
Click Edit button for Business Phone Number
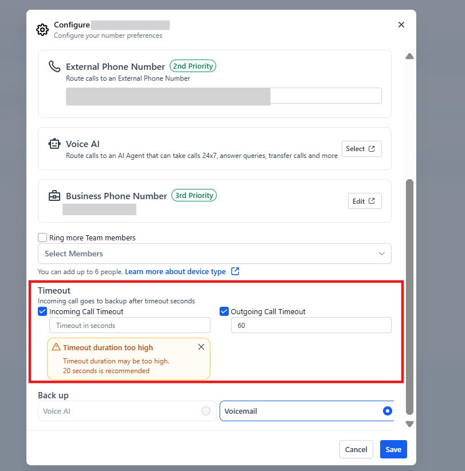(x=365, y=201)
